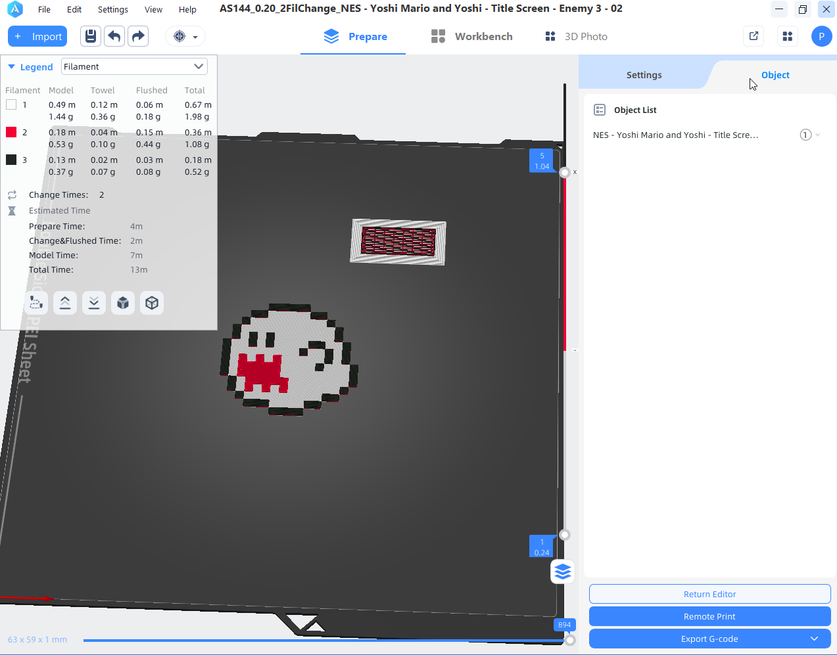Click filament 3 black color swatch
This screenshot has width=837, height=655.
11,160
